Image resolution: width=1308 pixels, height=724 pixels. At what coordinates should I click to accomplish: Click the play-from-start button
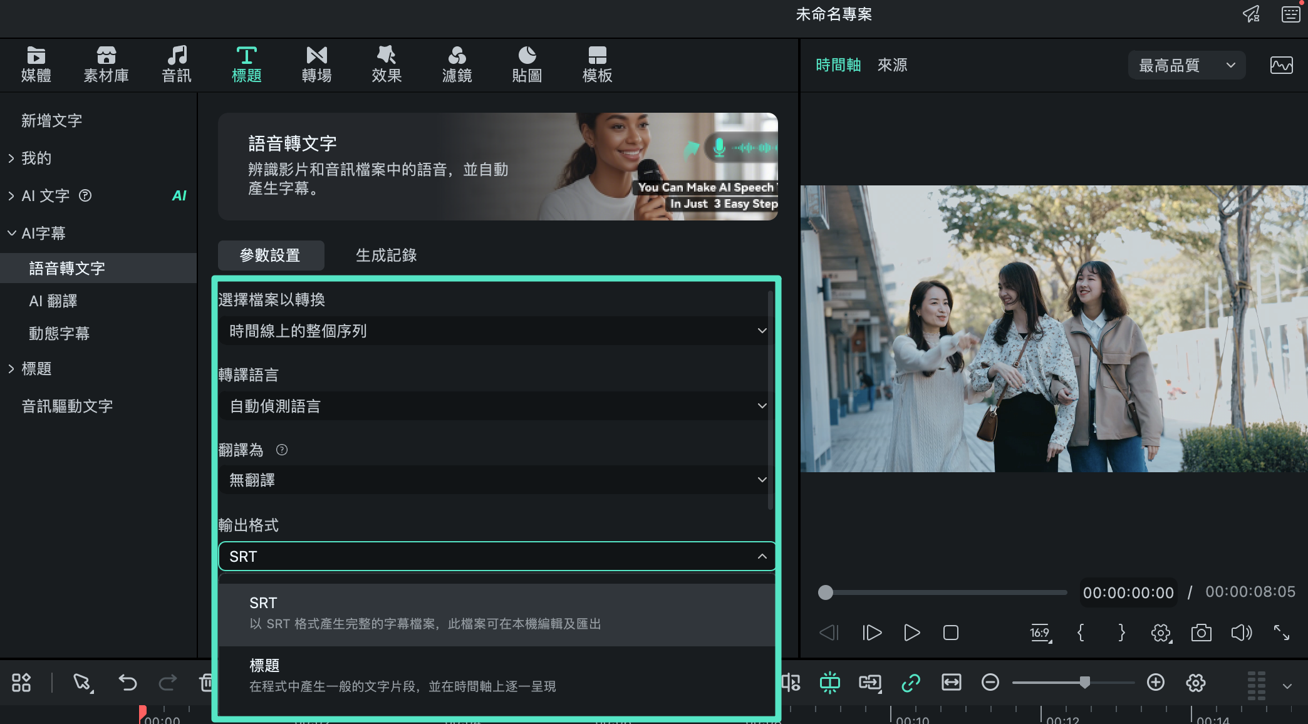click(872, 633)
